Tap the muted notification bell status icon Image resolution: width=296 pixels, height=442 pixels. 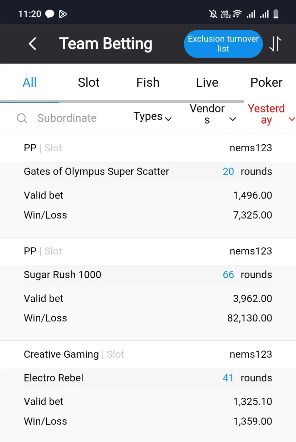click(213, 14)
